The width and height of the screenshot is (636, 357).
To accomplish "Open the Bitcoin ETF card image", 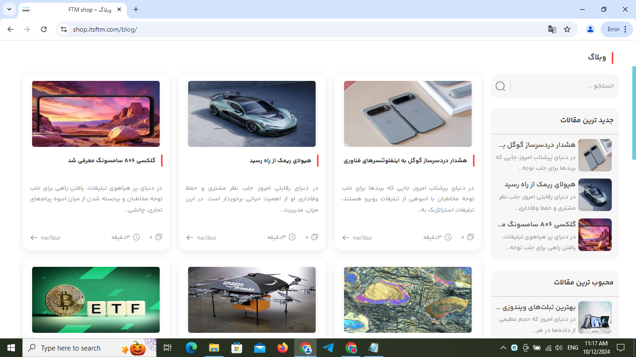I will coord(96,300).
